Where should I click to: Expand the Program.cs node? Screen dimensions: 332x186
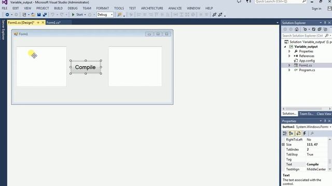click(x=289, y=70)
